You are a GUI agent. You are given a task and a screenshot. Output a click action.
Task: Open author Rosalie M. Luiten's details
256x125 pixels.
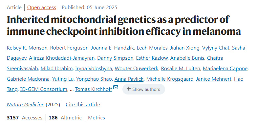181,69
